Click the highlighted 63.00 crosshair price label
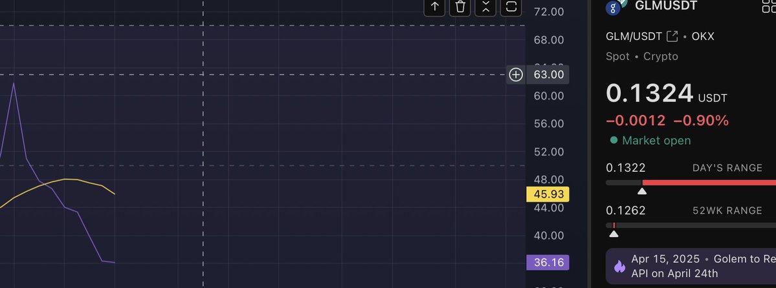Viewport: 776px width, 288px height. (x=548, y=75)
